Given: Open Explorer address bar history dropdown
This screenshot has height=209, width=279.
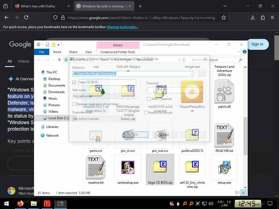Looking at the screenshot, I should [x=179, y=60].
